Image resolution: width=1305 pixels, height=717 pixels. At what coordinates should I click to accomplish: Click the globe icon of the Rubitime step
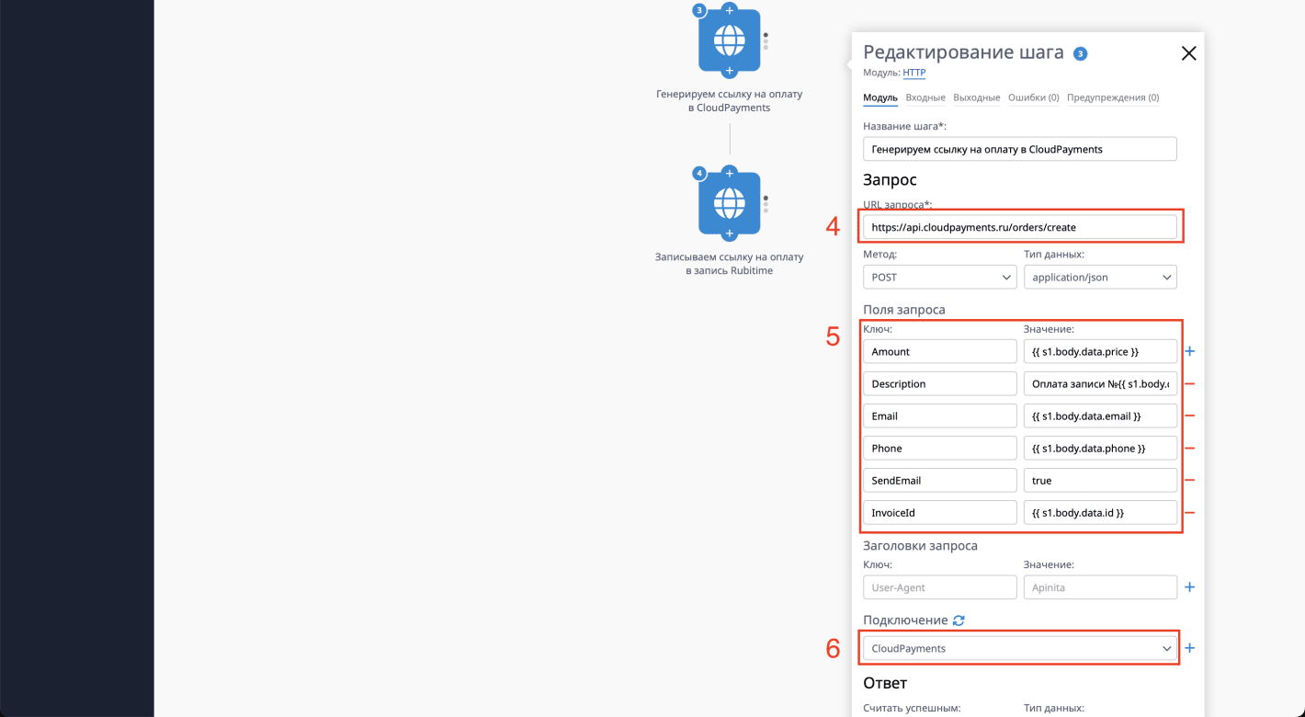pyautogui.click(x=729, y=204)
